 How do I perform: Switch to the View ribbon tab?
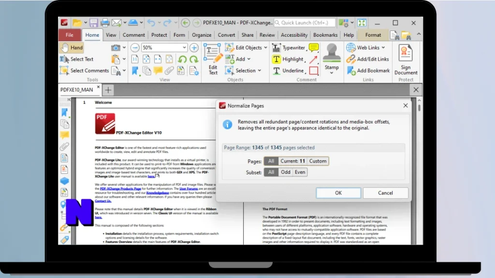(x=111, y=35)
